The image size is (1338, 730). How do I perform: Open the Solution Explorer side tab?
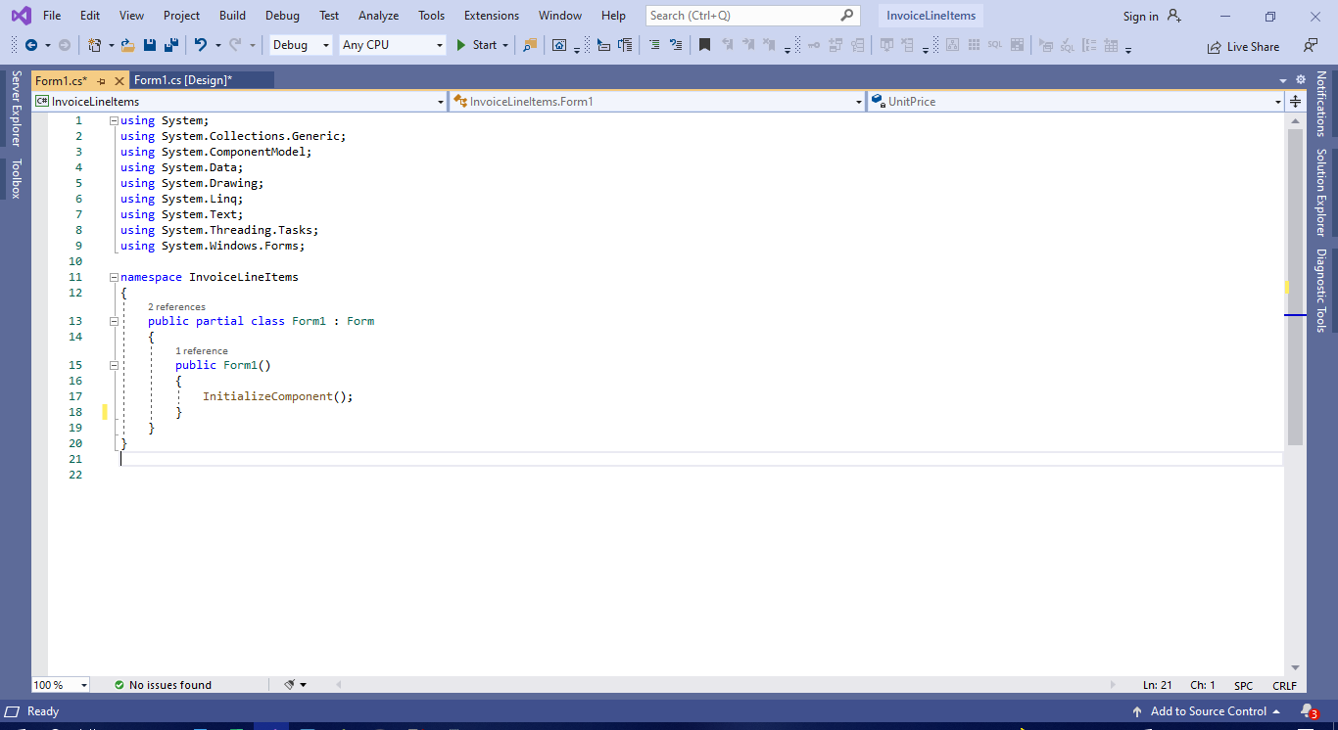click(x=1320, y=193)
